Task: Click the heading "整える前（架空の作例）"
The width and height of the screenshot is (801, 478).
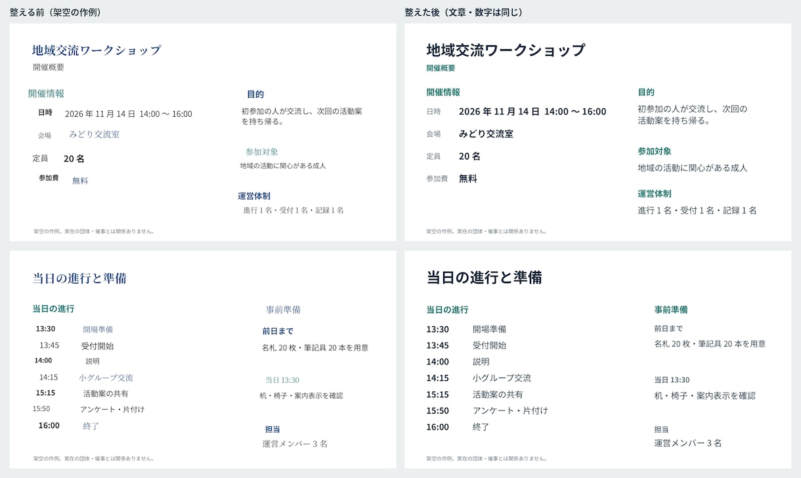Action: [x=56, y=12]
